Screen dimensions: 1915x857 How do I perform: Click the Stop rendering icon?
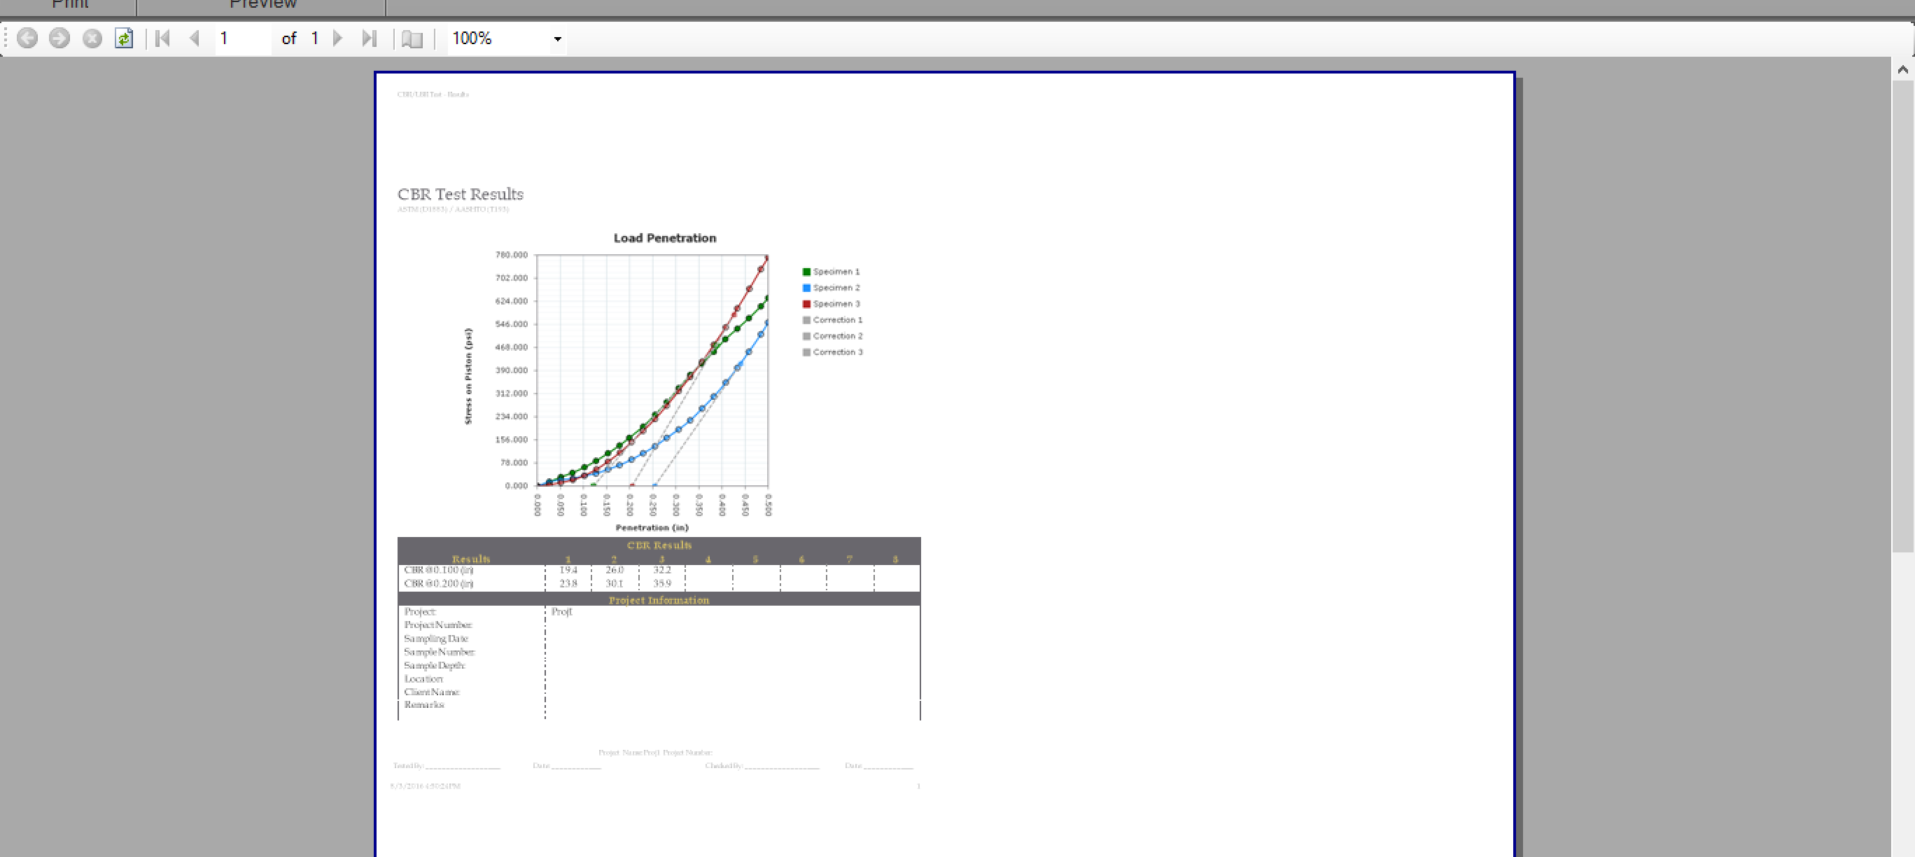92,38
